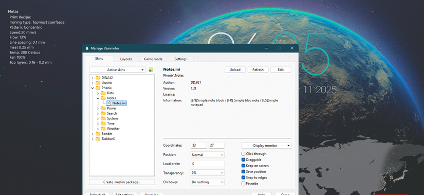The height and width of the screenshot is (195, 424).
Task: Click the 'Line spacing: 0.1 mm' note line
Action: coord(27,42)
